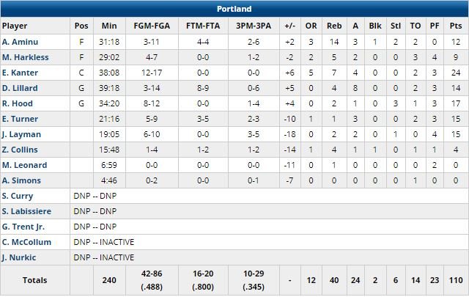Open E. Kanter's profile link
This screenshot has width=469, height=297.
point(20,72)
